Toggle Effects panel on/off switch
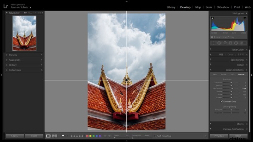 point(210,124)
